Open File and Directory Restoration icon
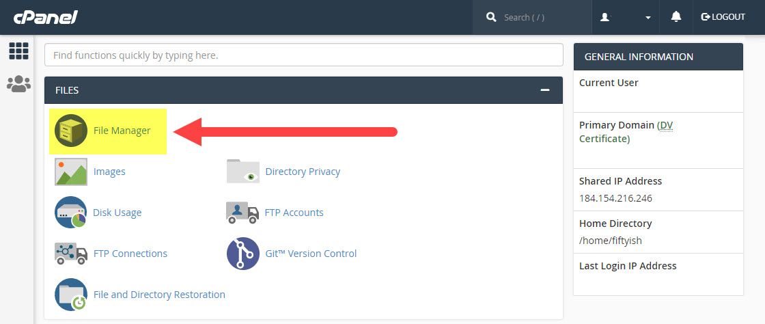 point(71,295)
